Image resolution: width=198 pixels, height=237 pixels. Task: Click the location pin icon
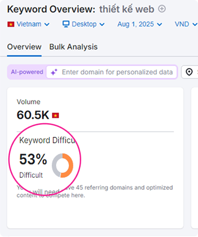[189, 72]
